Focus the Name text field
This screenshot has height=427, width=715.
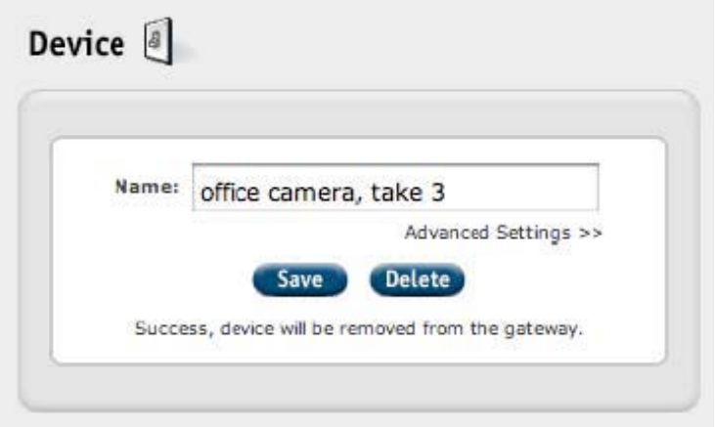click(395, 188)
